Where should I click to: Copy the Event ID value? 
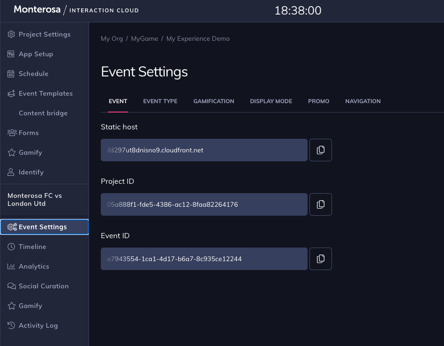(321, 259)
